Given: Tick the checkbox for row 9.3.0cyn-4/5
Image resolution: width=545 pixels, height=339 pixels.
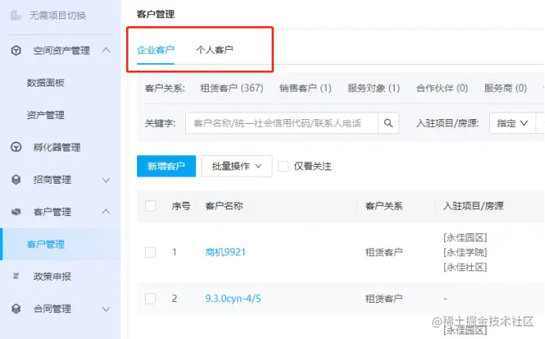Looking at the screenshot, I should click(x=150, y=299).
